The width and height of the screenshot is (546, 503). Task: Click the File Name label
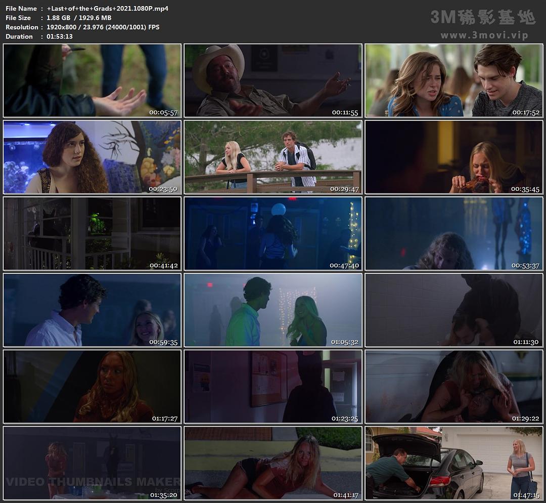[21, 9]
